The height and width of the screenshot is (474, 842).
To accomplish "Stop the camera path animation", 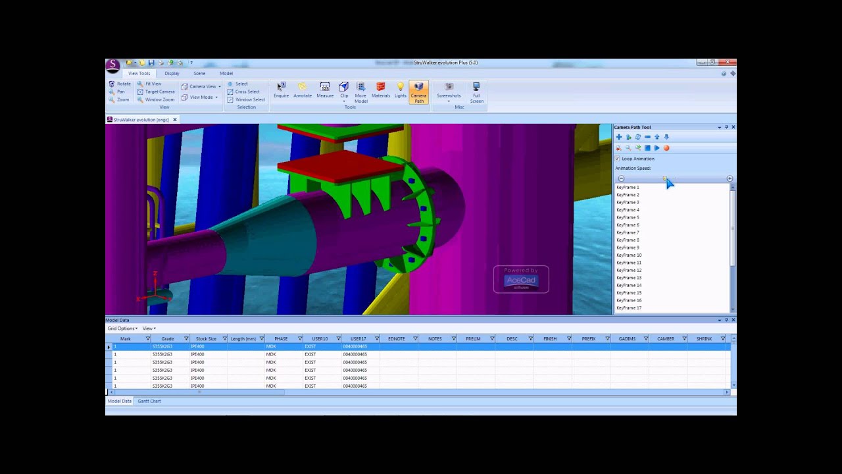I will pos(647,148).
